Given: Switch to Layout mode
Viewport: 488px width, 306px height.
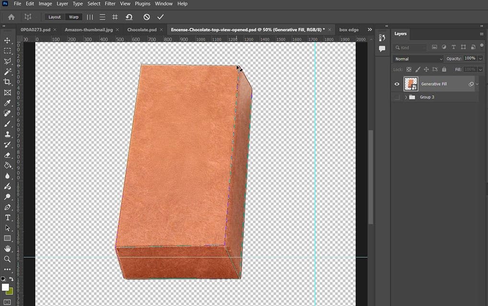Looking at the screenshot, I should (55, 17).
